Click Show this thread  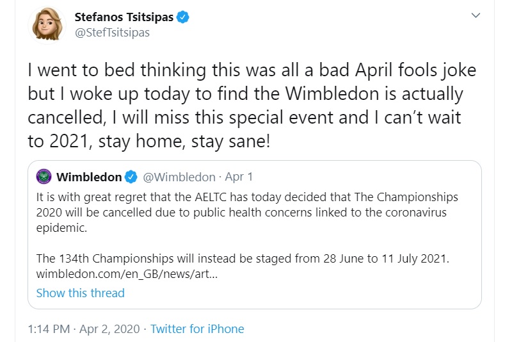(81, 293)
